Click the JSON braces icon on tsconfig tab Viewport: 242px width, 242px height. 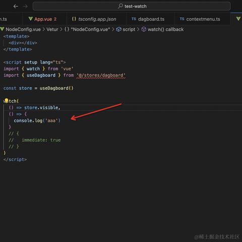(x=74, y=19)
